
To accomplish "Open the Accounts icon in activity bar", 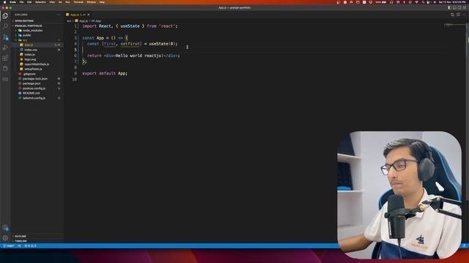I will 5,229.
